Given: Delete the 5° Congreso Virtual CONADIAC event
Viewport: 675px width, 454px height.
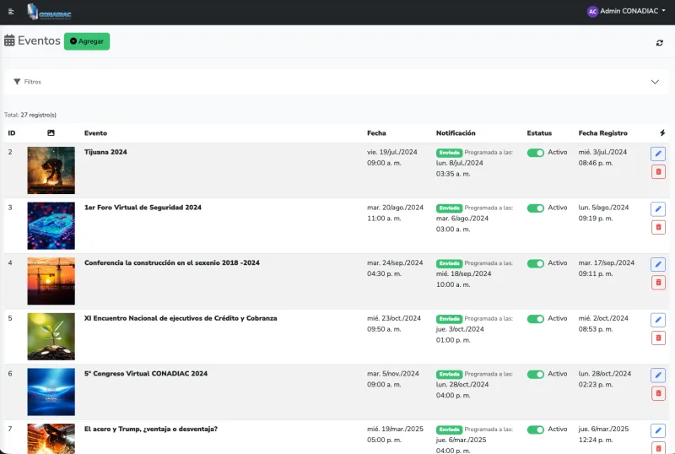Looking at the screenshot, I should pos(658,393).
